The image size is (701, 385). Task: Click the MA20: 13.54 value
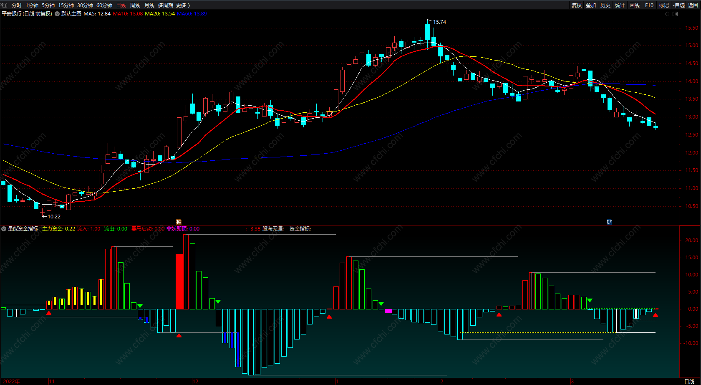coord(160,14)
